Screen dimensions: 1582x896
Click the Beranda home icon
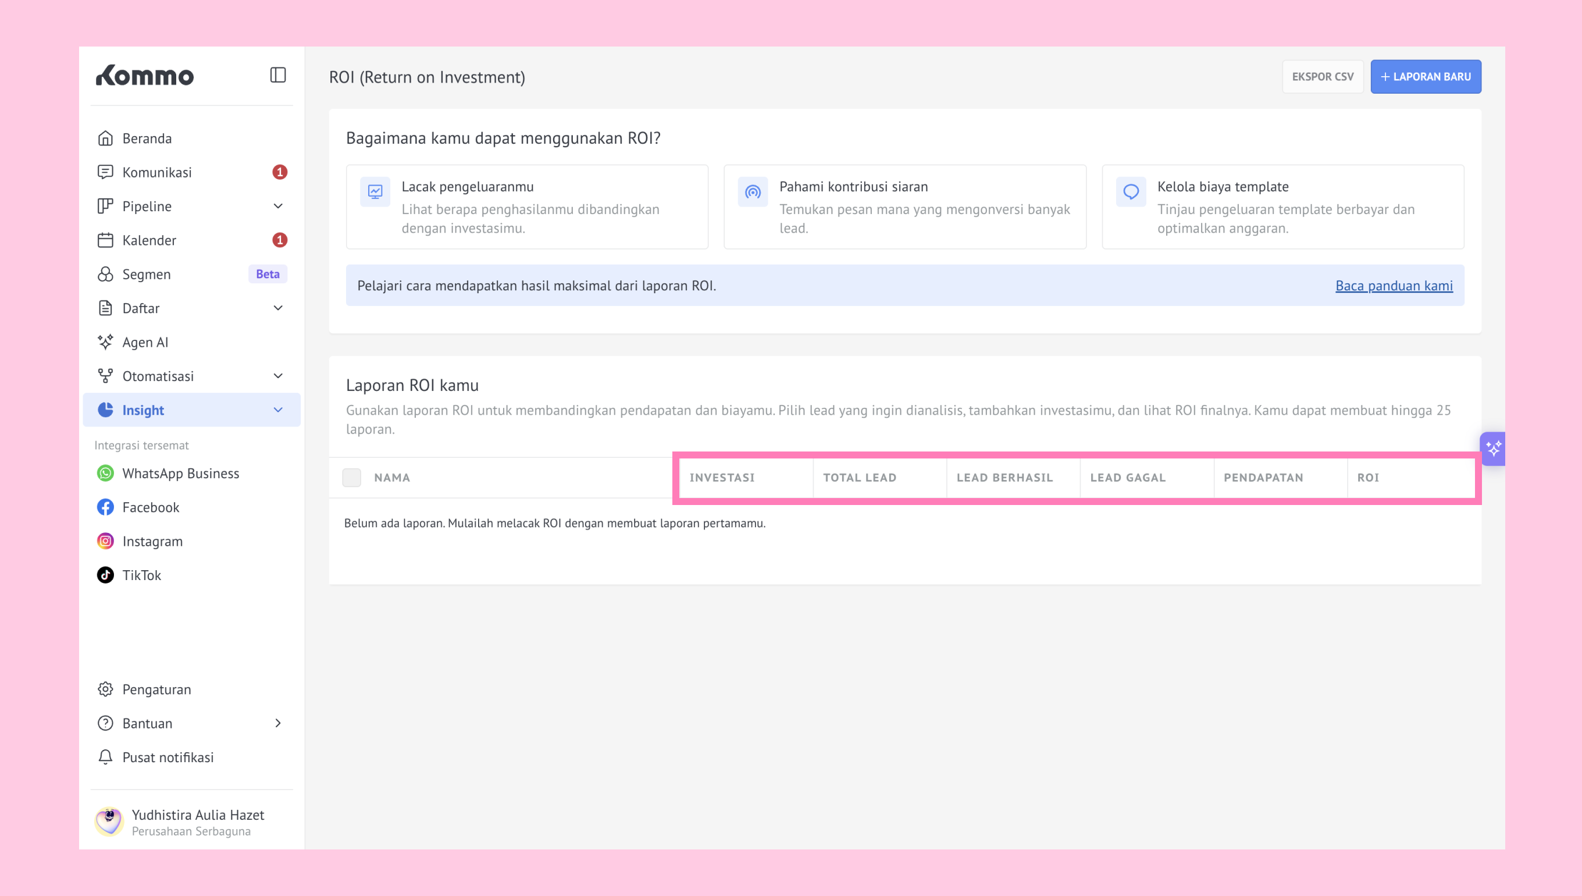click(105, 138)
